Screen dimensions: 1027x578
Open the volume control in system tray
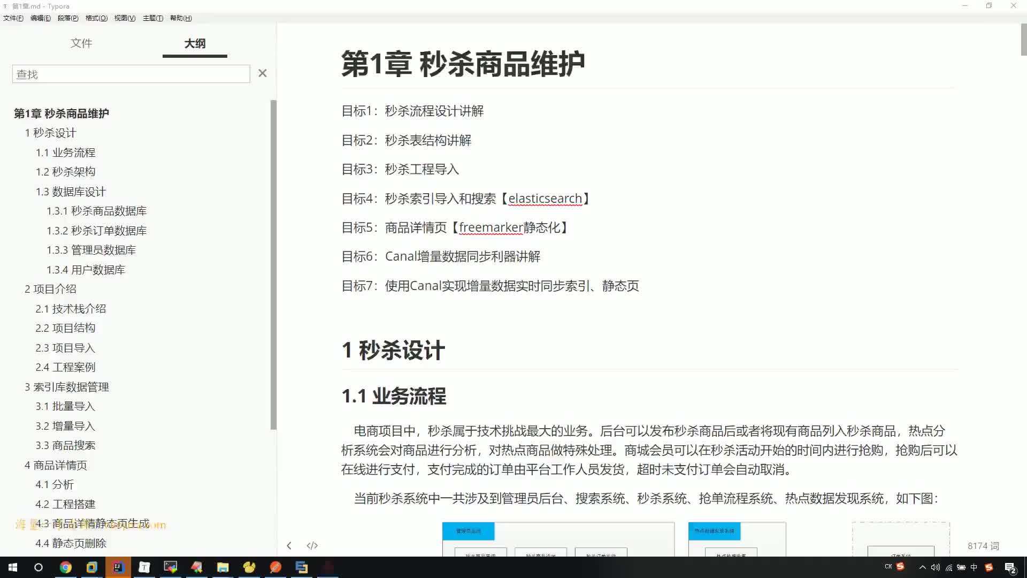point(936,567)
